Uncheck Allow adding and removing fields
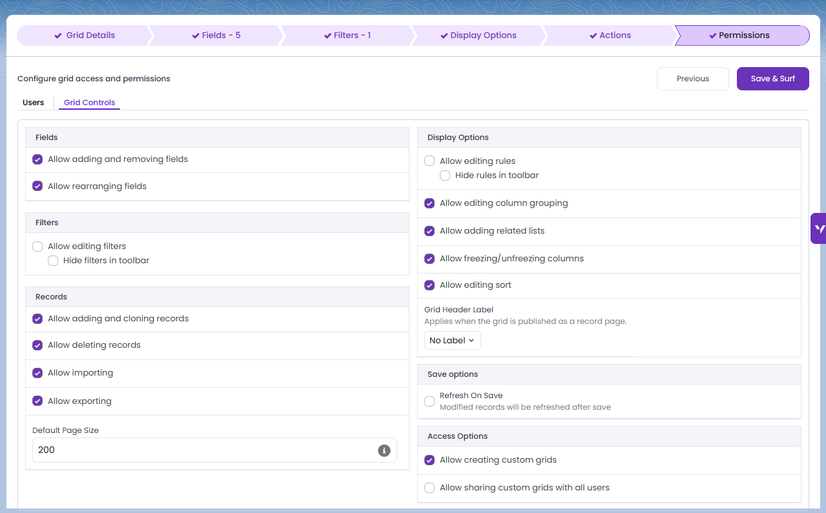Screen dimensions: 826x513 tap(37, 159)
